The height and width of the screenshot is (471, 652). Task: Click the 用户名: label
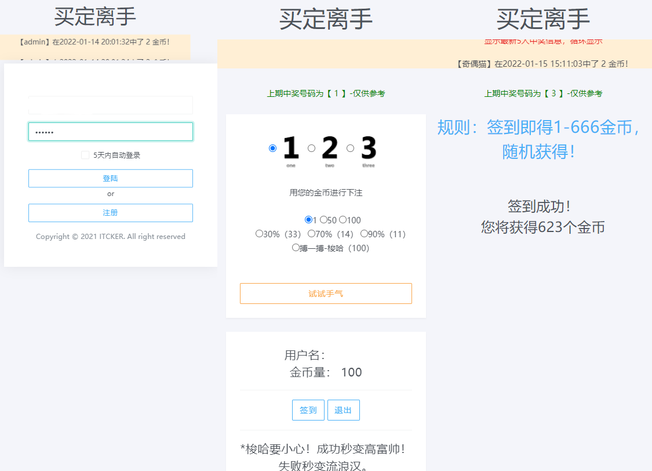pos(305,355)
